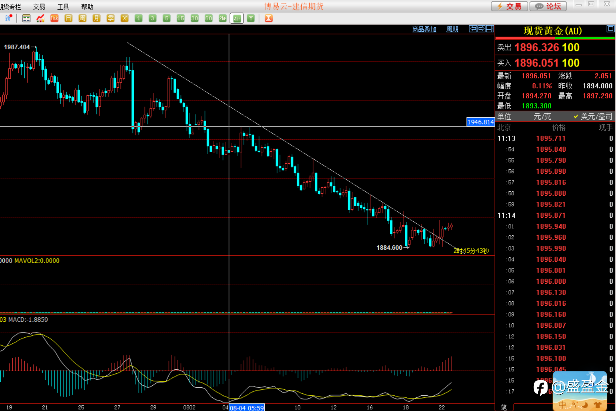This screenshot has height=411, width=616.
Task: Click the 最低 1893.300 value
Action: coord(537,106)
